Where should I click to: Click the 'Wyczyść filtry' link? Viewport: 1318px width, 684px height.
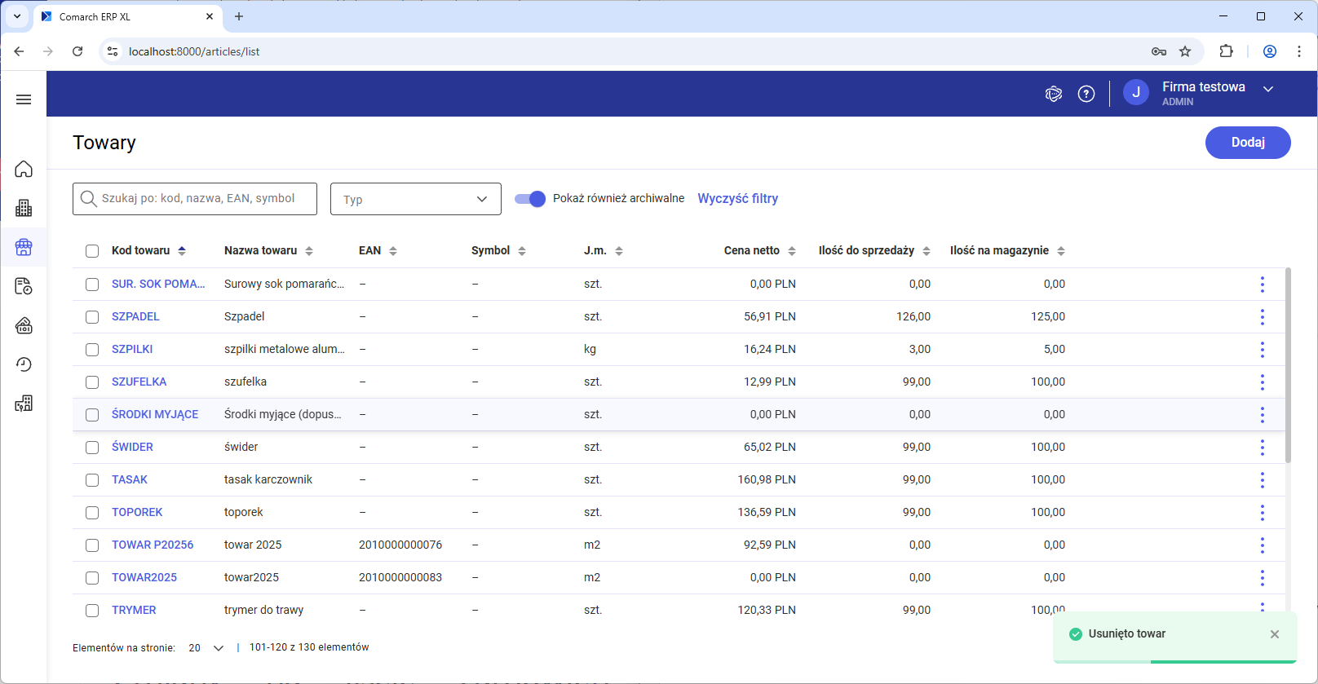coord(737,198)
